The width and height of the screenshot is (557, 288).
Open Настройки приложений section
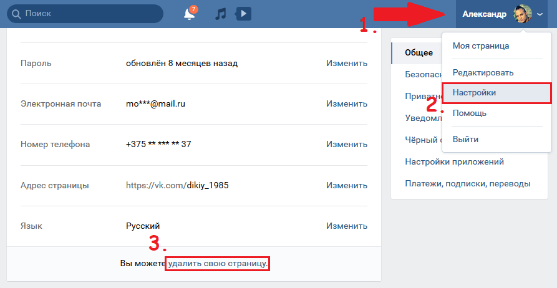(x=454, y=161)
